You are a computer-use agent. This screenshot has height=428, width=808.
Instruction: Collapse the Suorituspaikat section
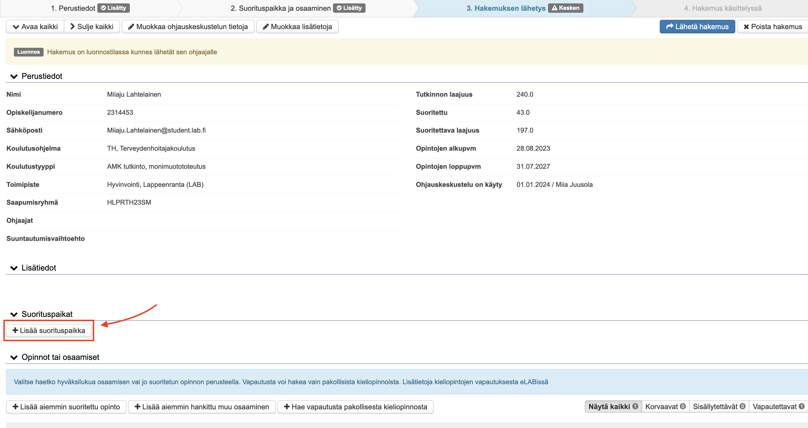(14, 315)
